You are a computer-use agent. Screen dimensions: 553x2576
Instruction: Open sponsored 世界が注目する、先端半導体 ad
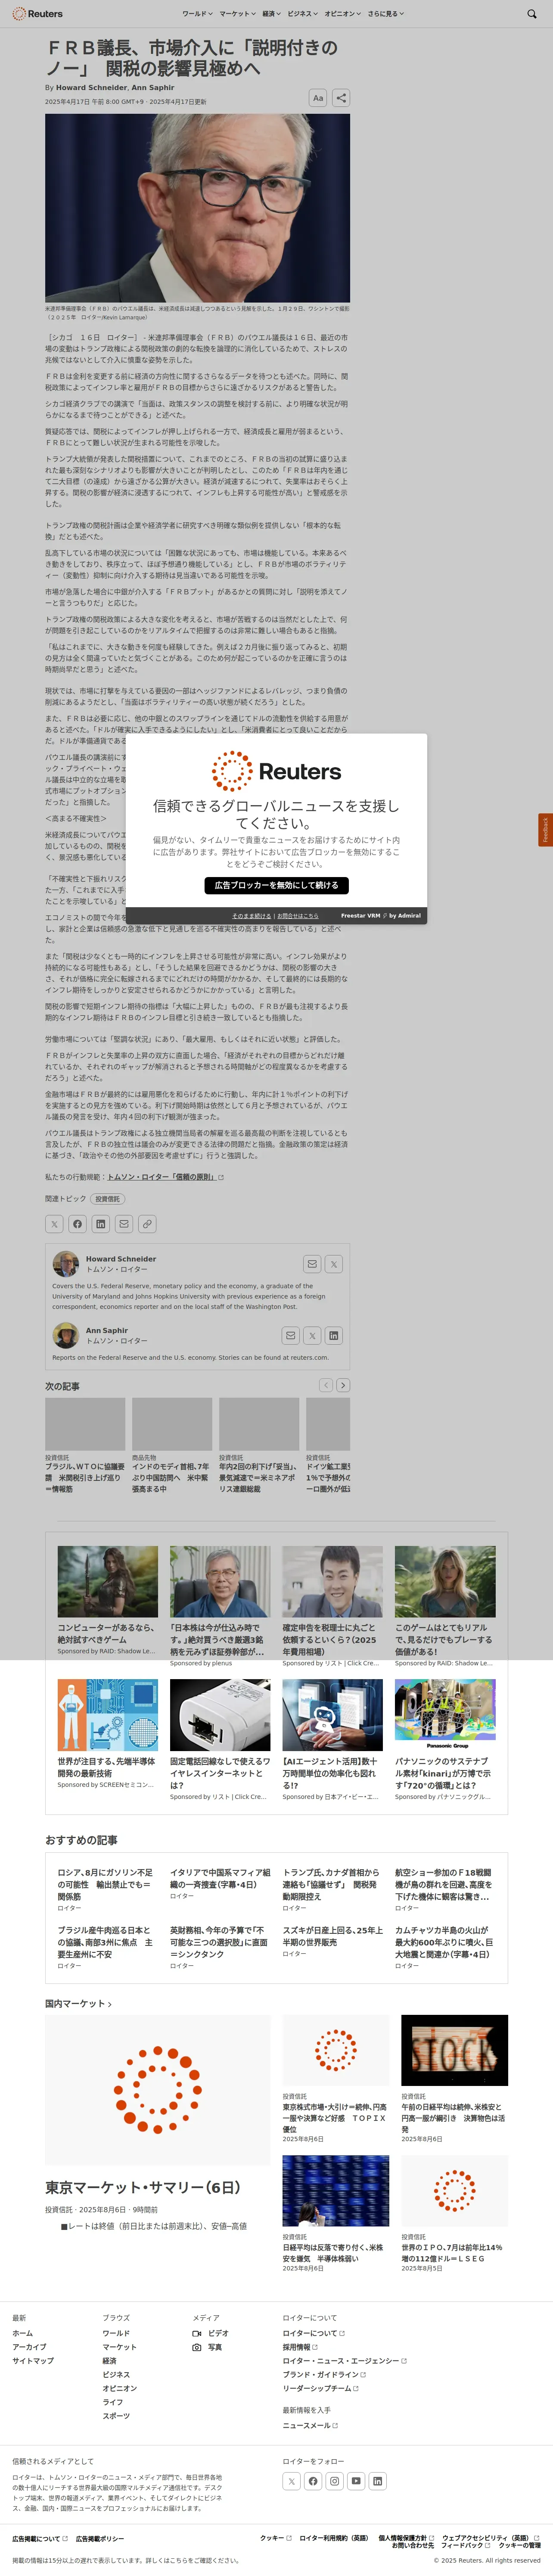(x=107, y=1766)
